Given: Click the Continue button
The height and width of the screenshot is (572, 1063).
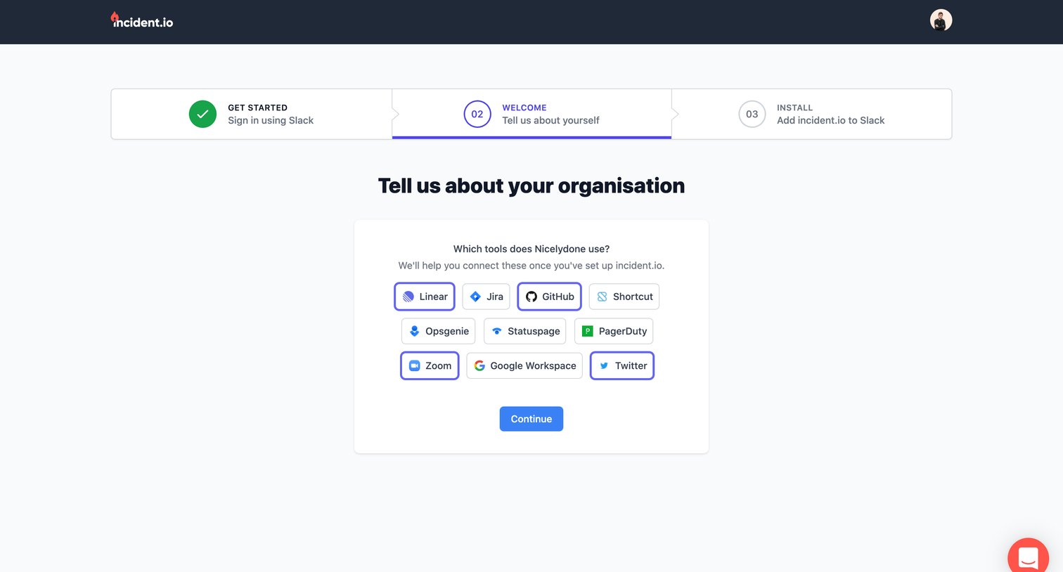Looking at the screenshot, I should click(531, 419).
